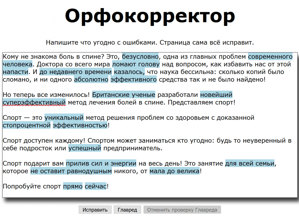Click the highlighted word стопроцентной
The height and width of the screenshot is (222, 299).
pyautogui.click(x=27, y=126)
